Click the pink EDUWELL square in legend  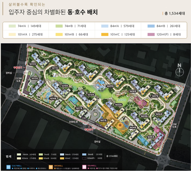[x=84, y=167]
